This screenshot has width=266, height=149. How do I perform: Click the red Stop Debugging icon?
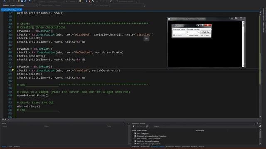[89, 1]
